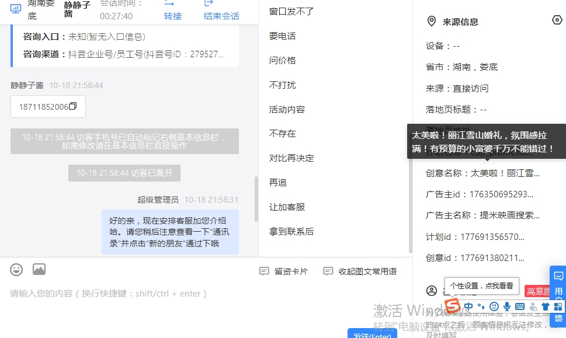Select quick reply 不存在
This screenshot has height=338, width=566.
point(282,134)
